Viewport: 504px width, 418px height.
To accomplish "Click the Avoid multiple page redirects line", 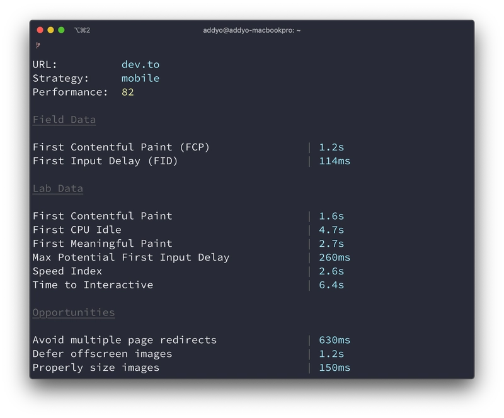I will 124,340.
